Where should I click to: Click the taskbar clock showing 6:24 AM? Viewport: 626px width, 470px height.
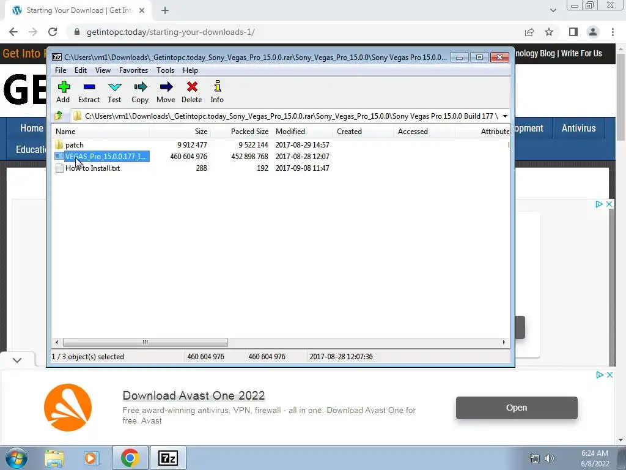594,453
